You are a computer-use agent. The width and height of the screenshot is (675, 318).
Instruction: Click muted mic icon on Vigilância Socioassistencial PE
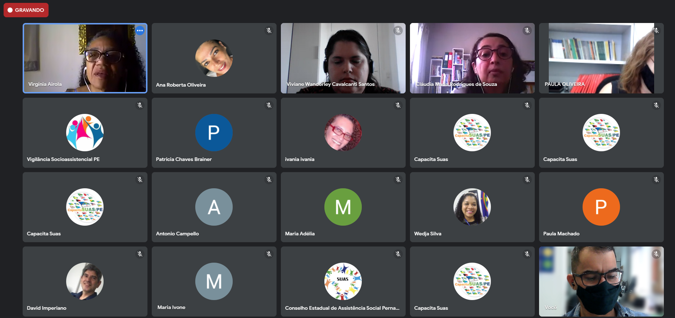click(x=140, y=105)
